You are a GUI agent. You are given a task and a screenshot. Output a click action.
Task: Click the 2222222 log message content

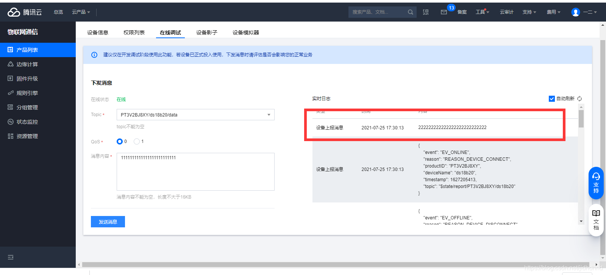coord(452,127)
